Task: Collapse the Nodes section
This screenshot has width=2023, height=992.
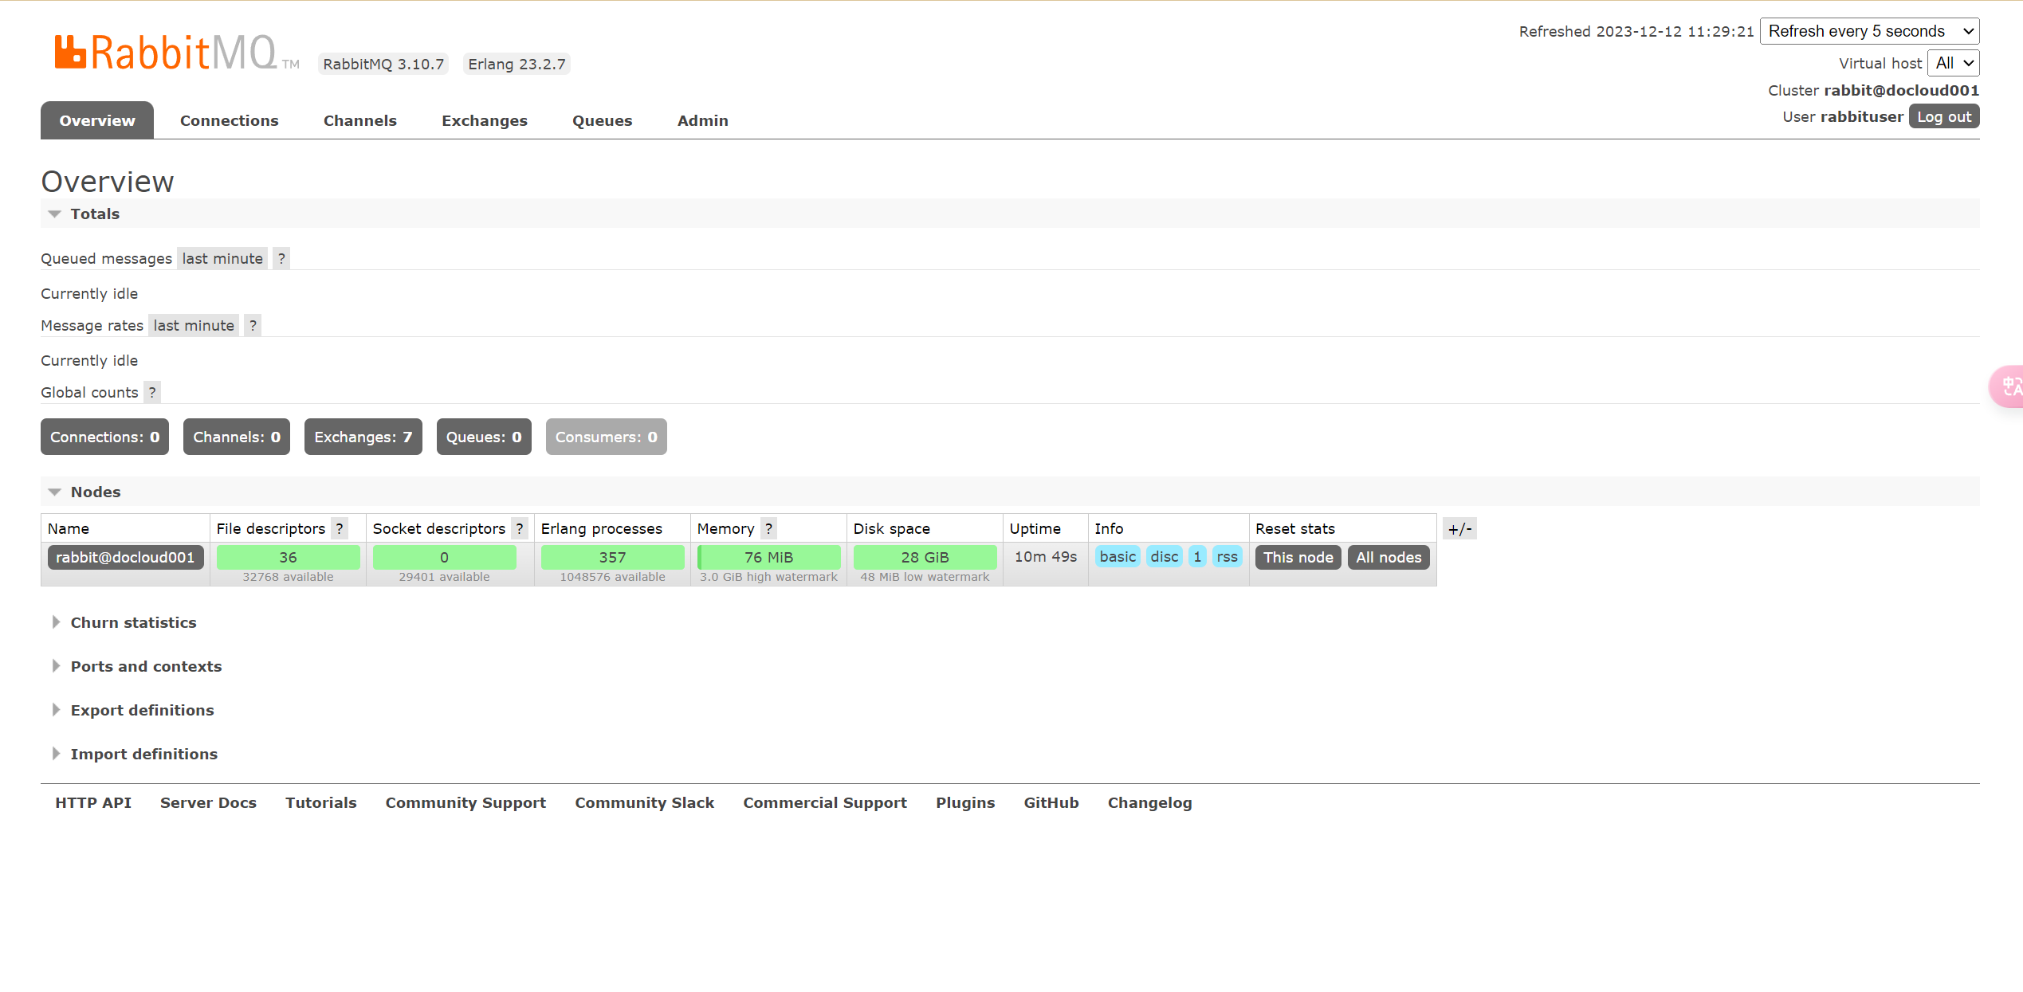Action: coord(95,492)
